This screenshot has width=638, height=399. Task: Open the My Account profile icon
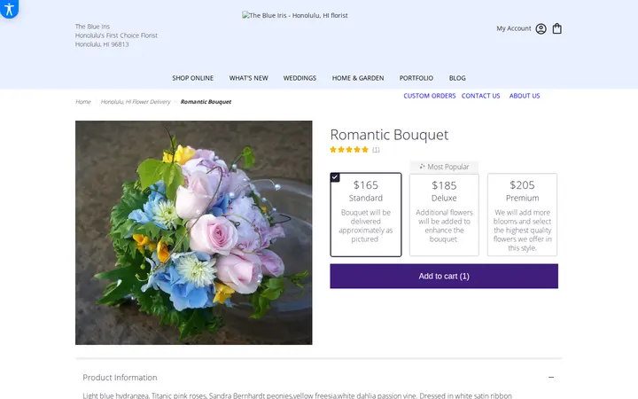pos(541,28)
